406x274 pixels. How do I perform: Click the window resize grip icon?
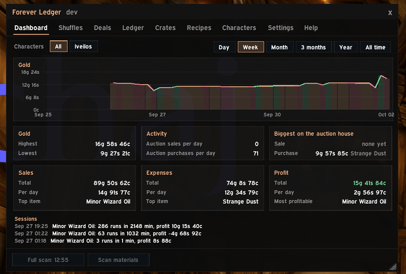click(x=393, y=267)
